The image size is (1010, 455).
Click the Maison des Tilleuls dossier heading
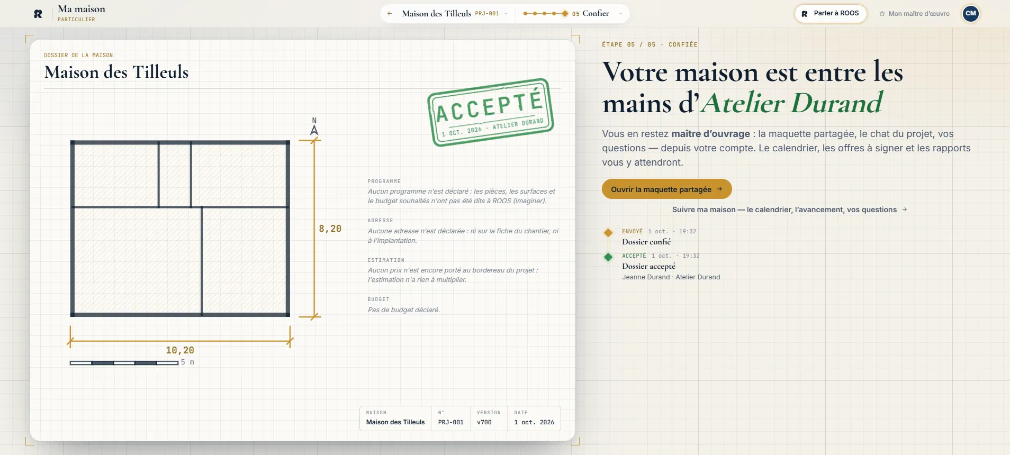click(116, 72)
